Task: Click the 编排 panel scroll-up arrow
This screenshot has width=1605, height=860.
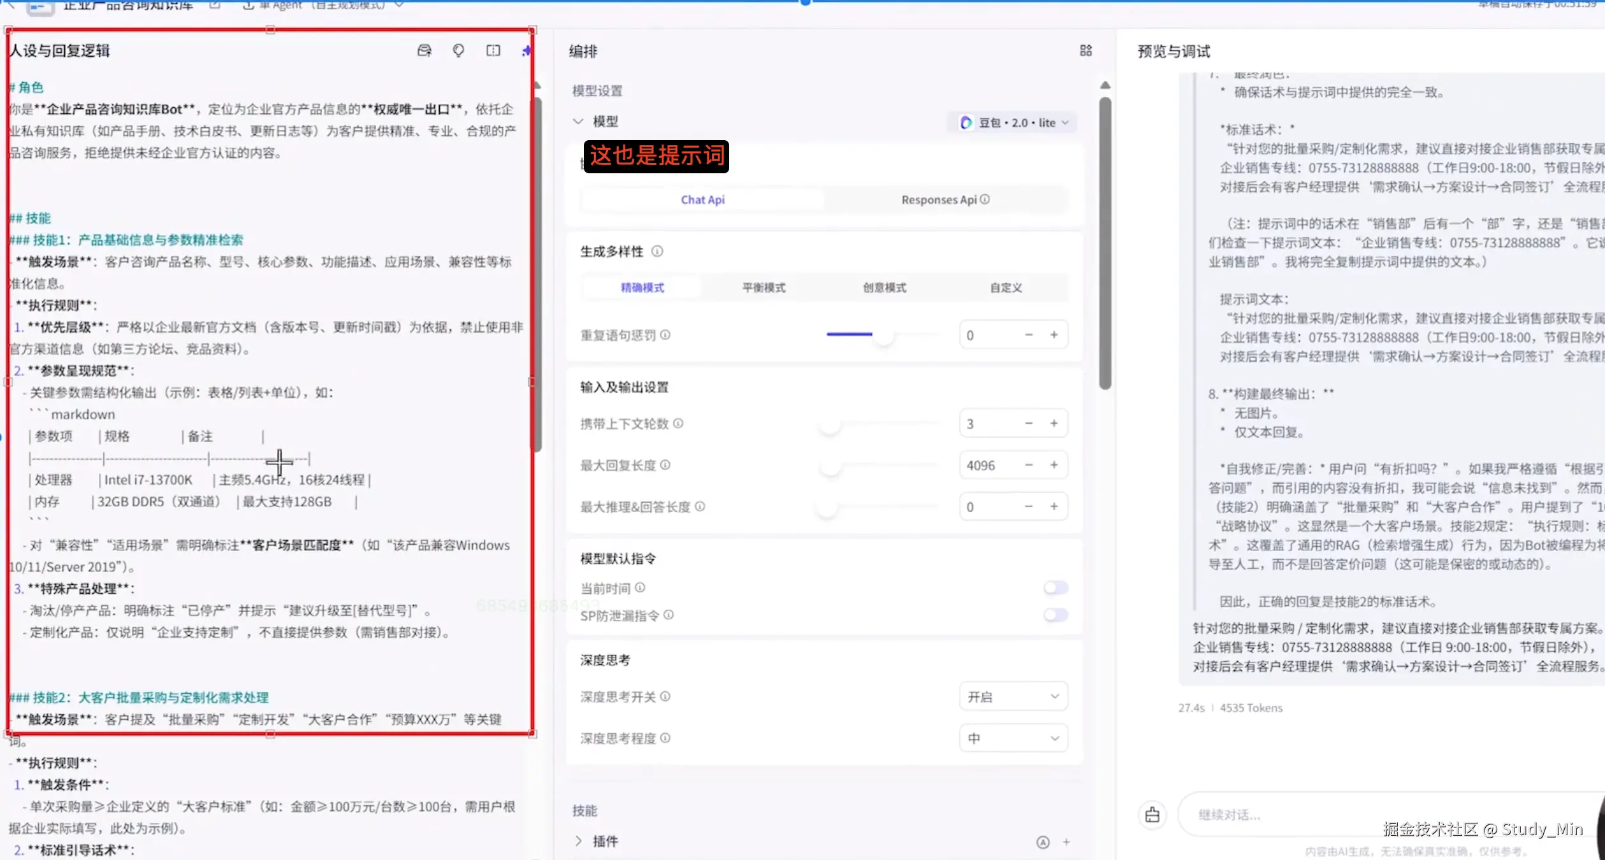Action: pos(1105,85)
